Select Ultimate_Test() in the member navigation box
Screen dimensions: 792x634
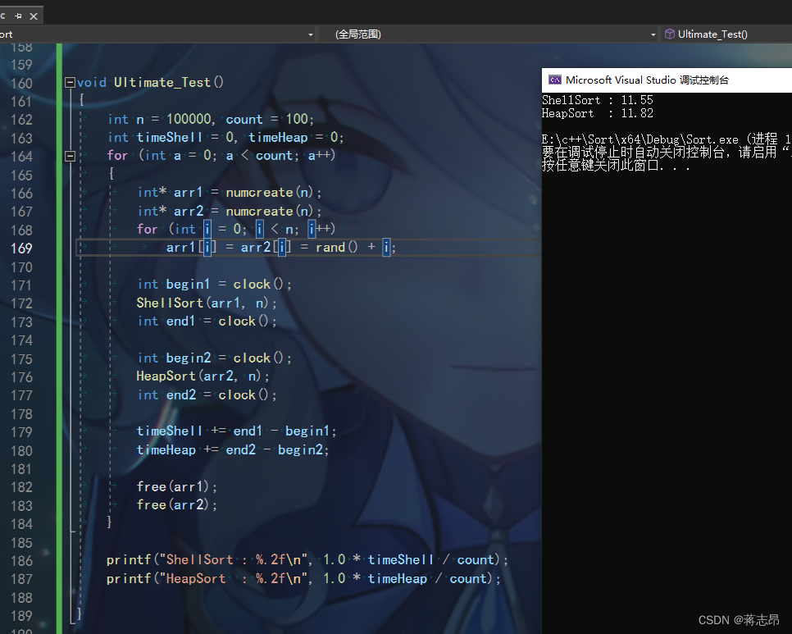click(712, 34)
